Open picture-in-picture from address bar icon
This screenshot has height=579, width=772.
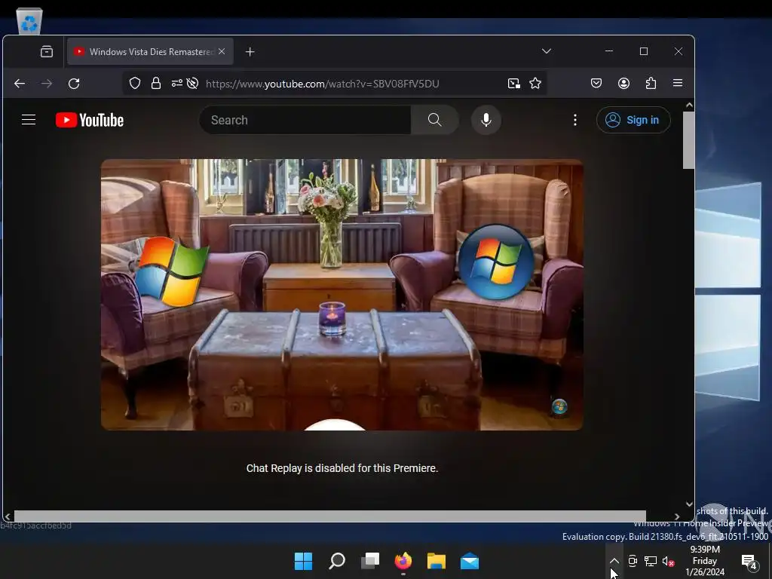(x=514, y=84)
